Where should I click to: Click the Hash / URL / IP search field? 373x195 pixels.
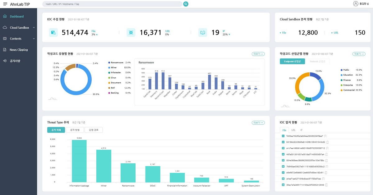tap(112, 4)
